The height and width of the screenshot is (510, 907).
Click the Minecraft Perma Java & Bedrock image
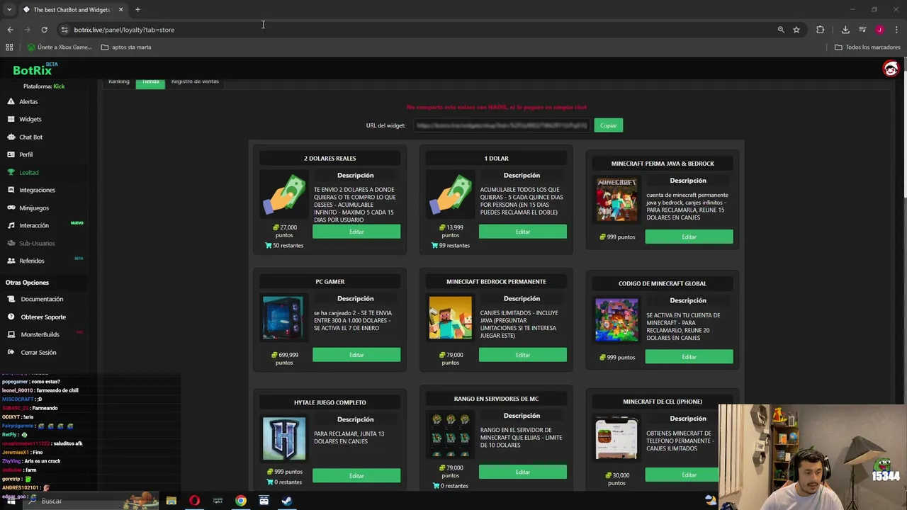click(x=616, y=200)
